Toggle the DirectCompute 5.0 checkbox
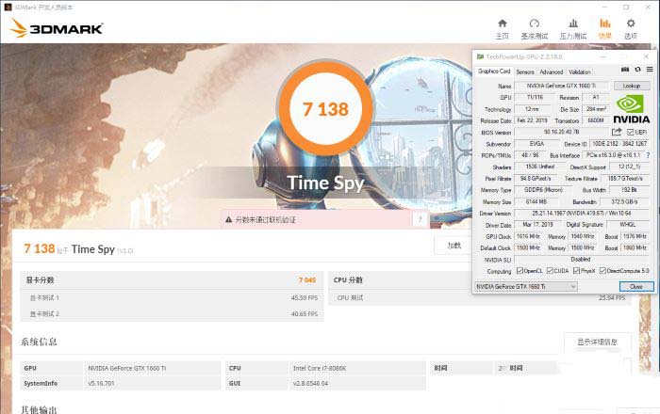The height and width of the screenshot is (414, 660). 602,271
